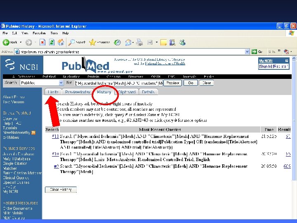Screen dimensions: 297x223
Task: Select the History tab
Action: [x=104, y=92]
